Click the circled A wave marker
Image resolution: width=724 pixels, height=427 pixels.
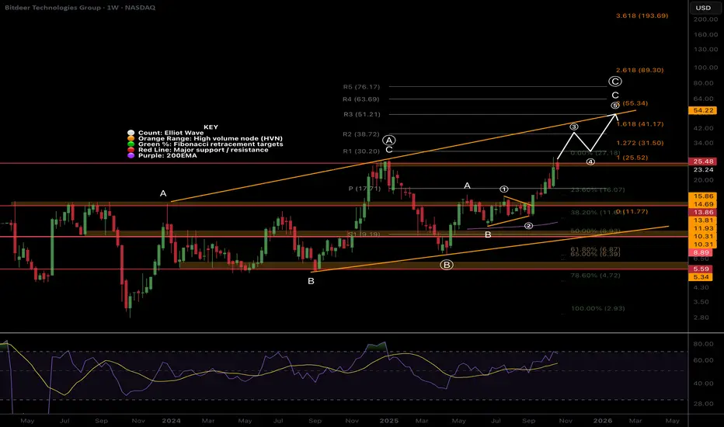click(390, 140)
